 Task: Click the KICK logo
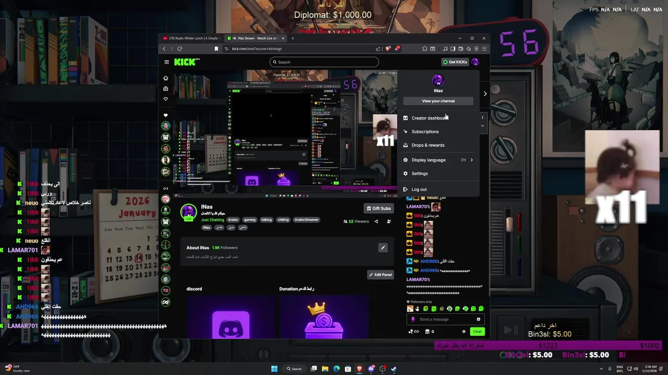[186, 62]
